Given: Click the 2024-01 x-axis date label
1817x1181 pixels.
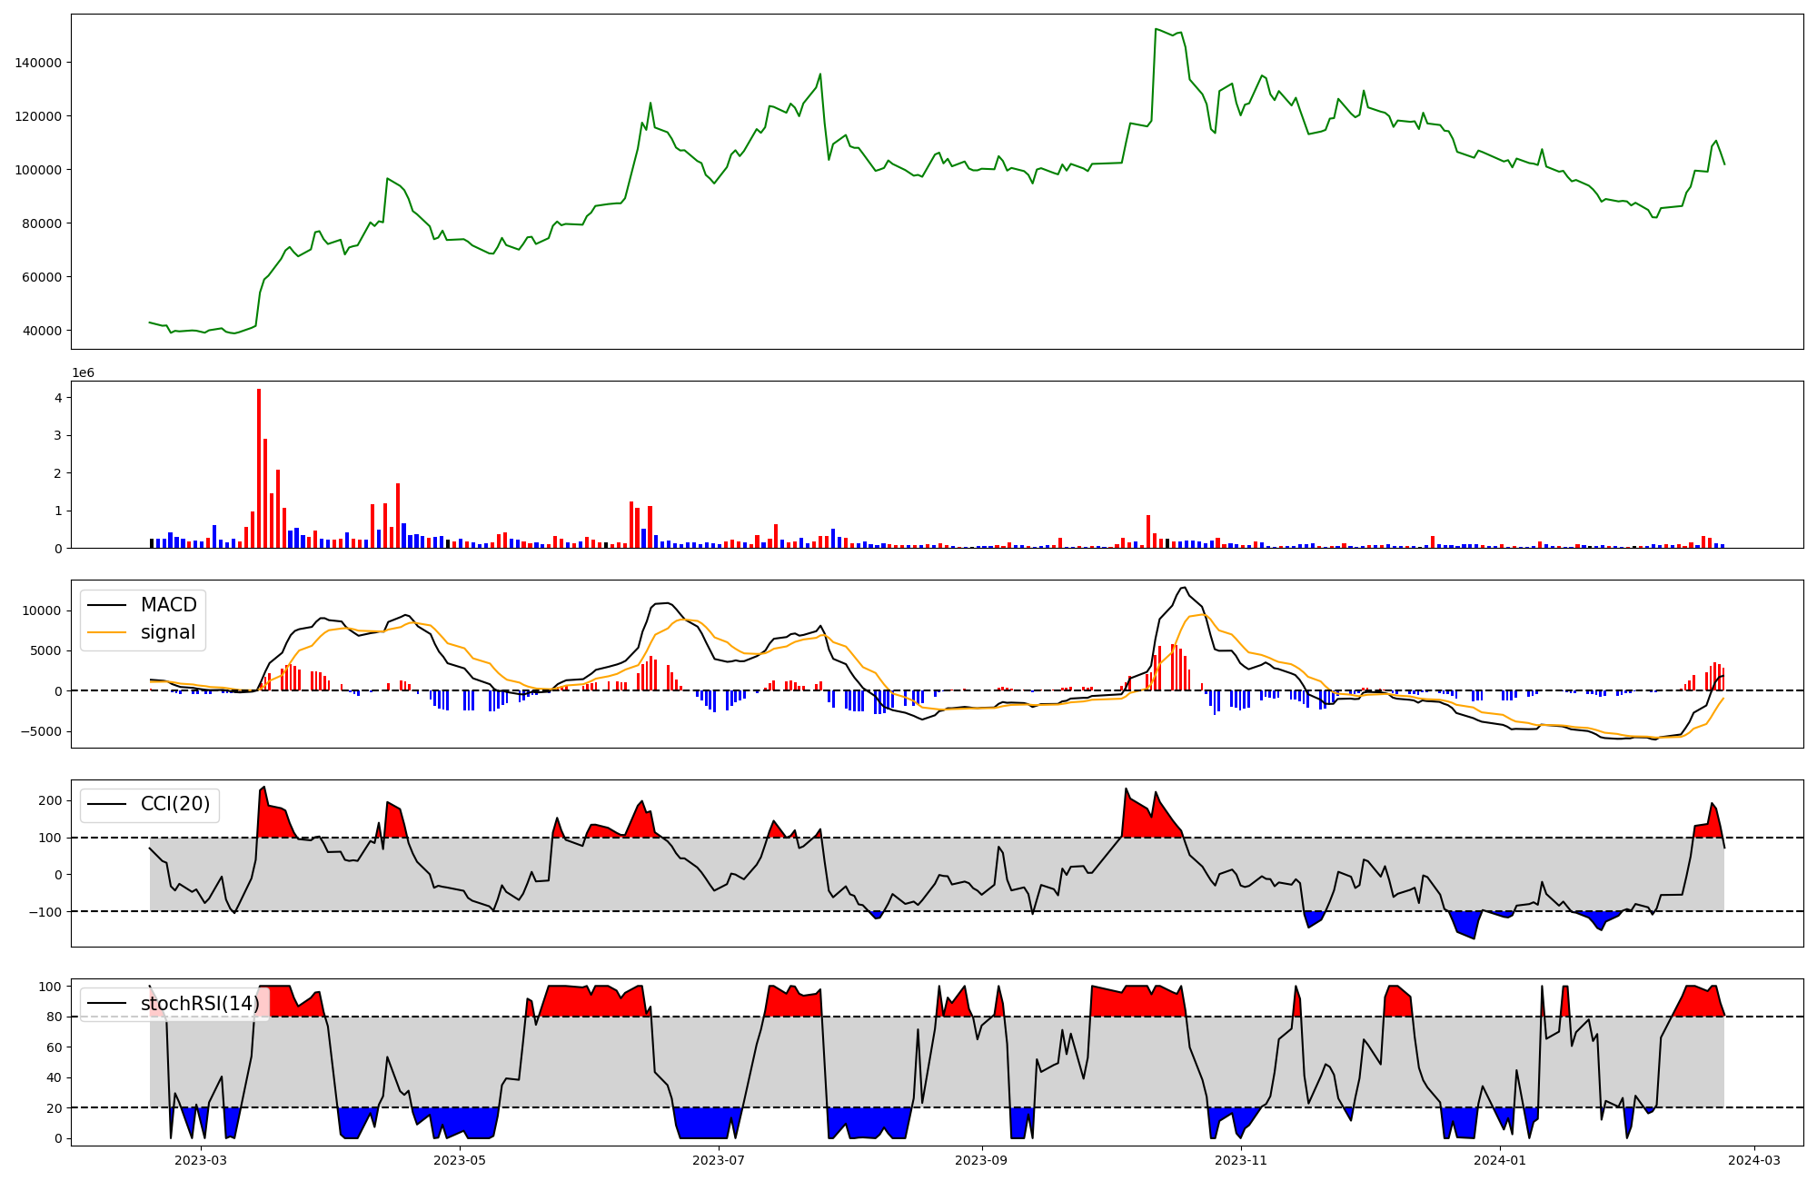Looking at the screenshot, I should (1499, 1160).
